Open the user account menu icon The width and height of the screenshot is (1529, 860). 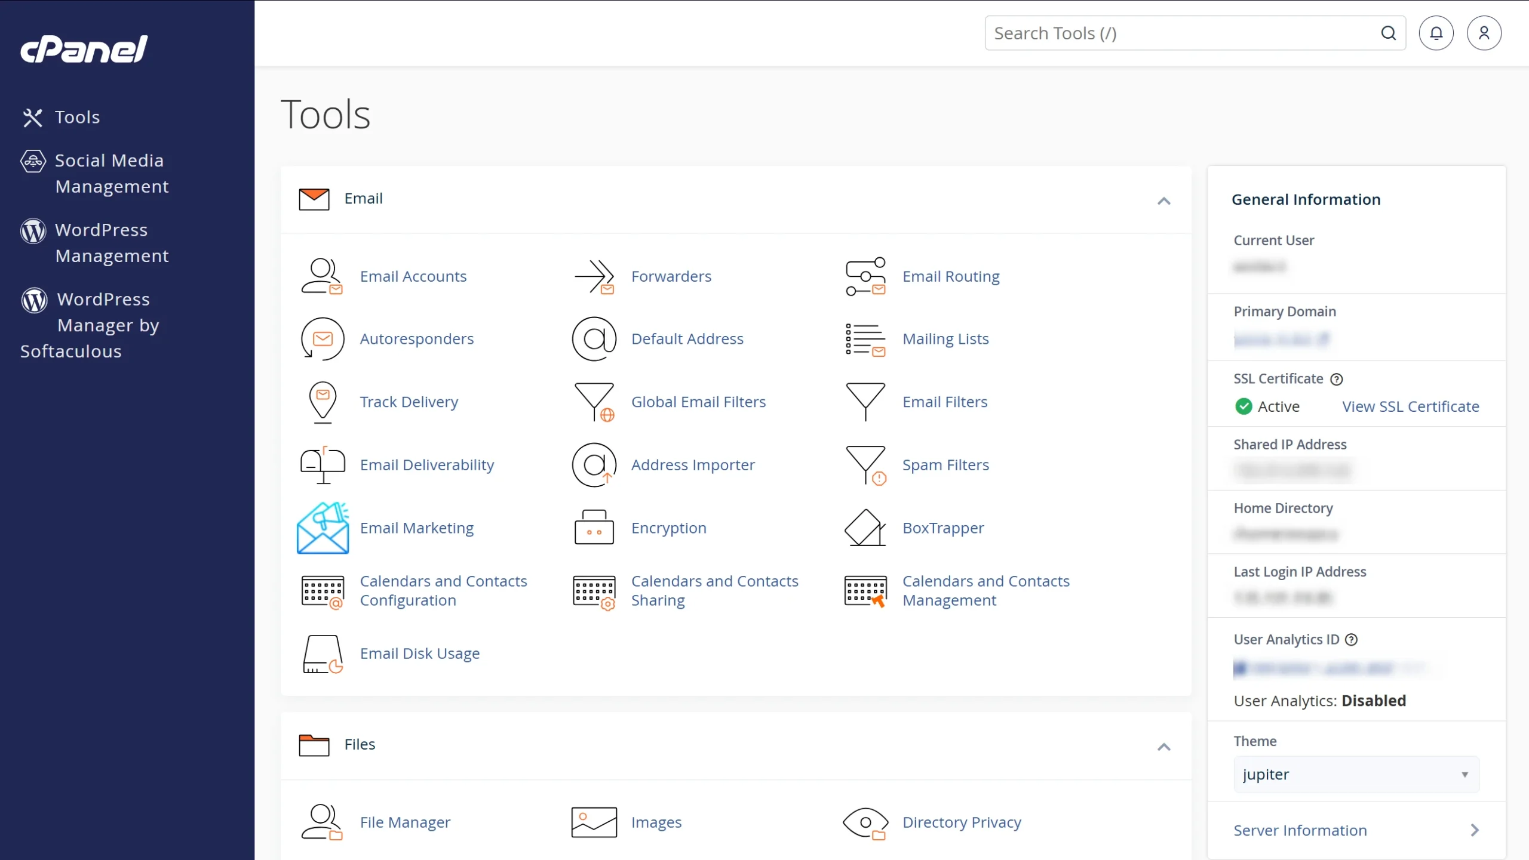pyautogui.click(x=1484, y=33)
